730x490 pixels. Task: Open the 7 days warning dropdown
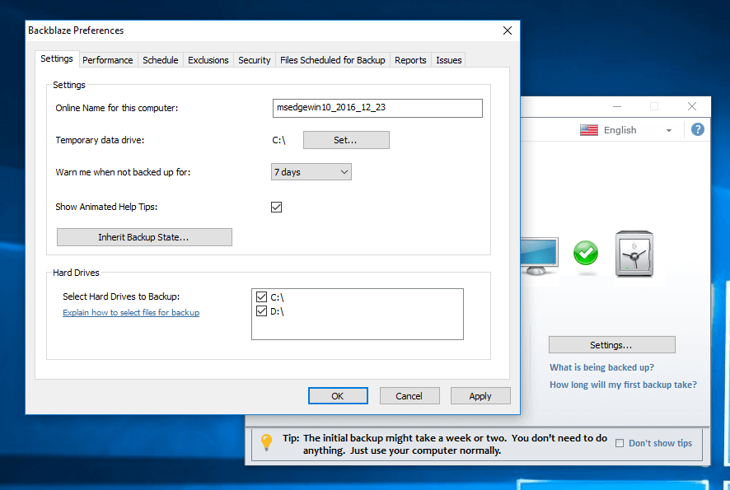pyautogui.click(x=311, y=172)
